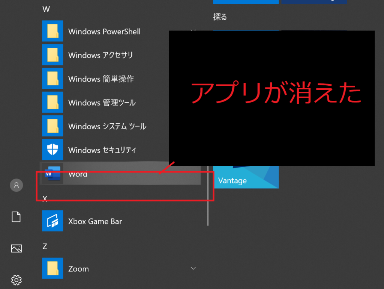Launch Word from its app icon
The height and width of the screenshot is (289, 384).
coord(52,174)
